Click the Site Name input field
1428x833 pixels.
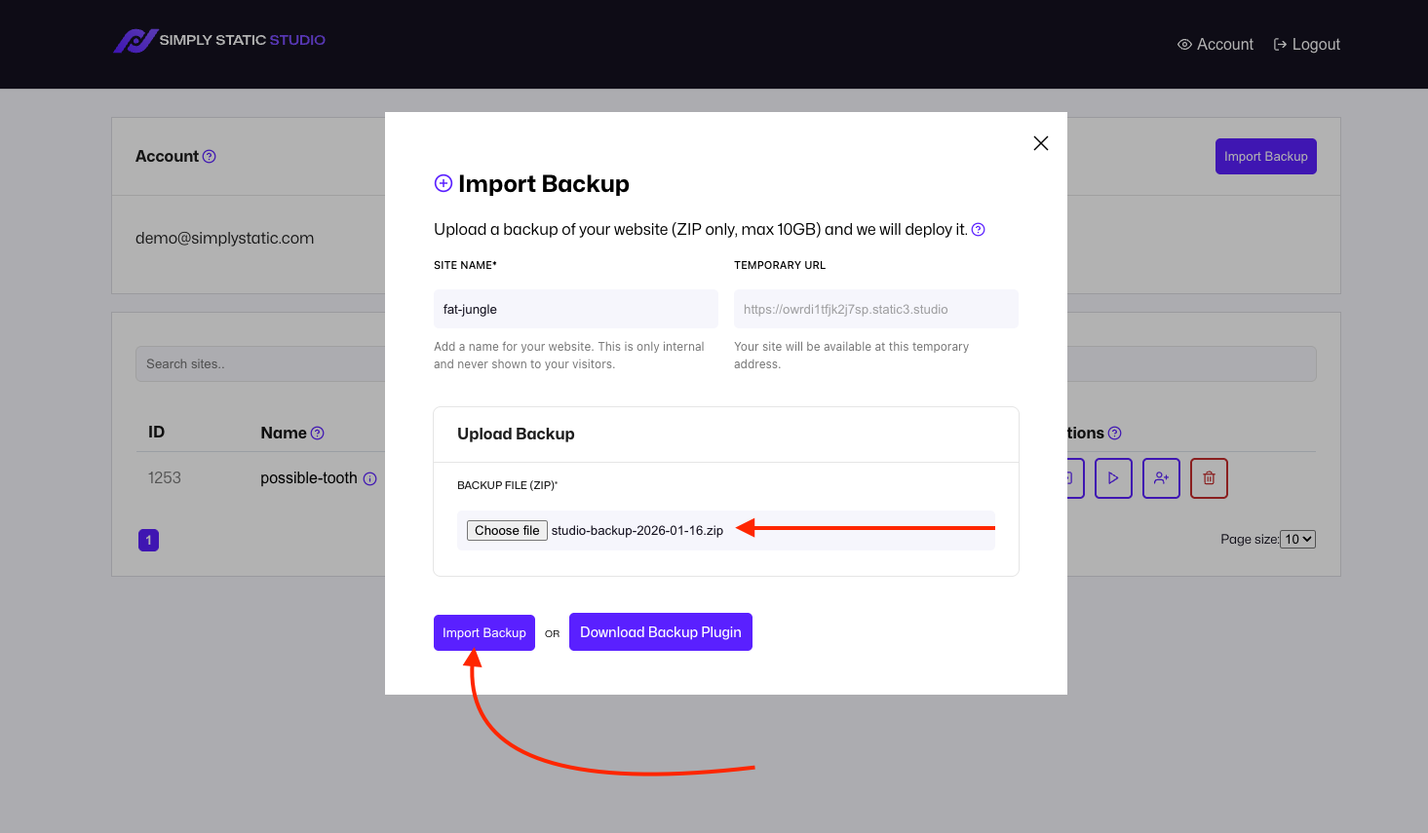[576, 309]
